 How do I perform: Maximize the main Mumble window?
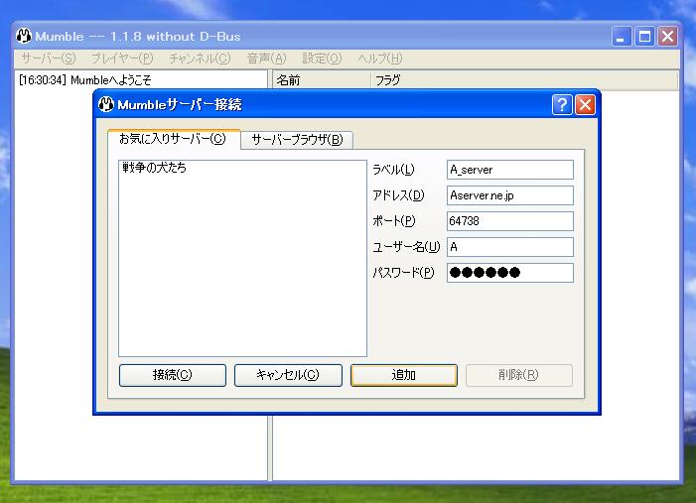644,37
